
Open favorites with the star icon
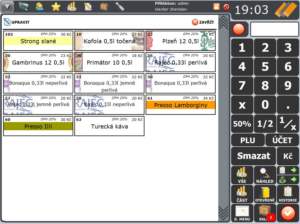pyautogui.click(x=56, y=7)
